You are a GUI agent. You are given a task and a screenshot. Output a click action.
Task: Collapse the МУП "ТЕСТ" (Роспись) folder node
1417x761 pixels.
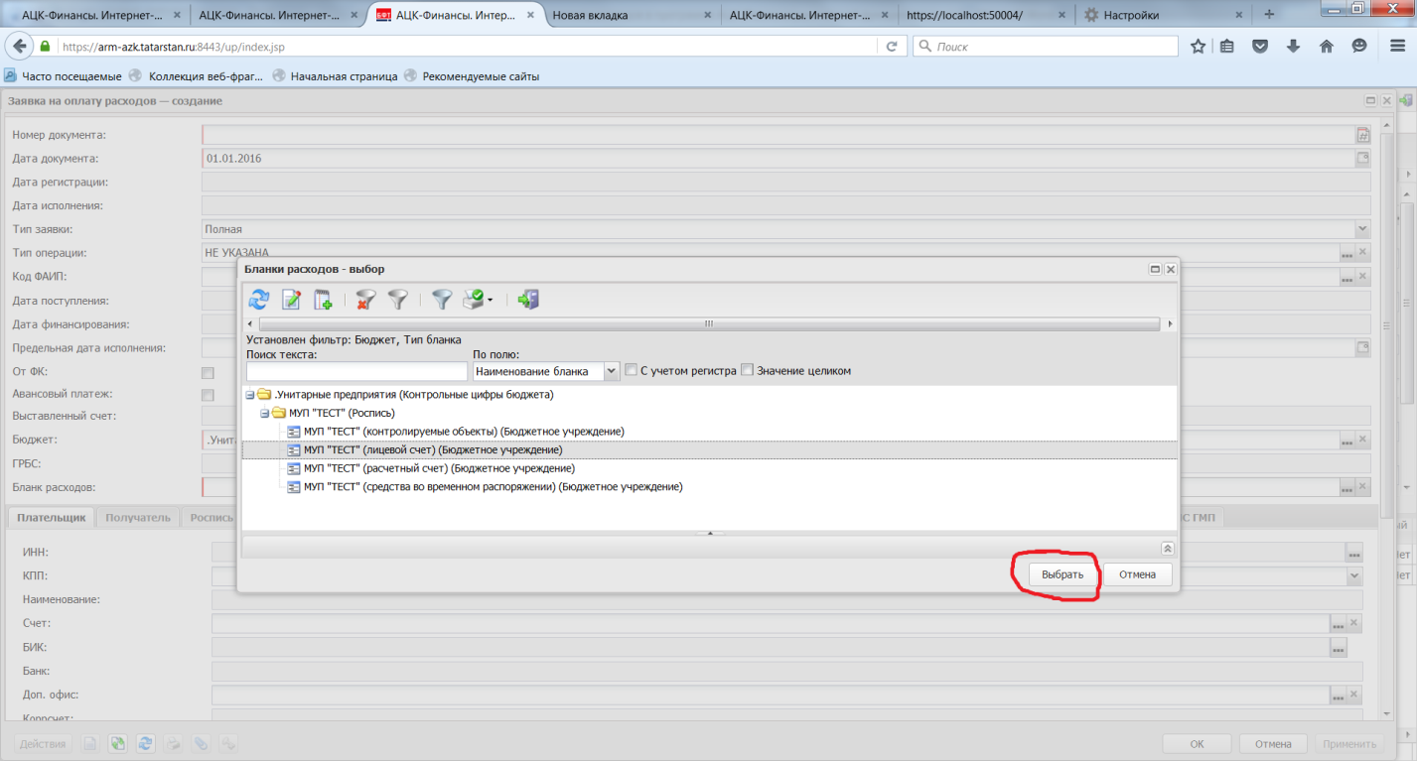(265, 413)
